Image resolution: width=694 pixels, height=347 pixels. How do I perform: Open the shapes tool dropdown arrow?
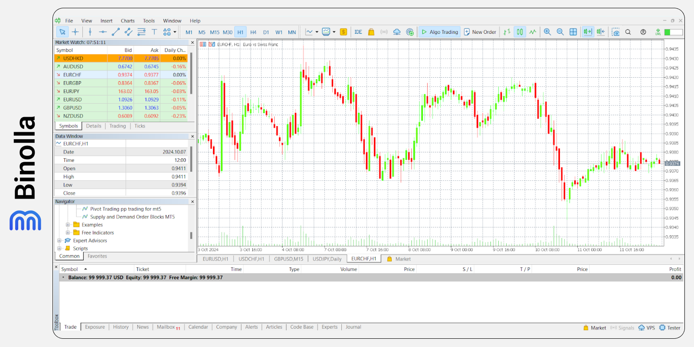click(x=175, y=32)
